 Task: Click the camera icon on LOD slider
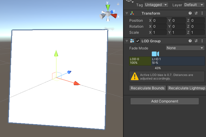tap(155, 54)
